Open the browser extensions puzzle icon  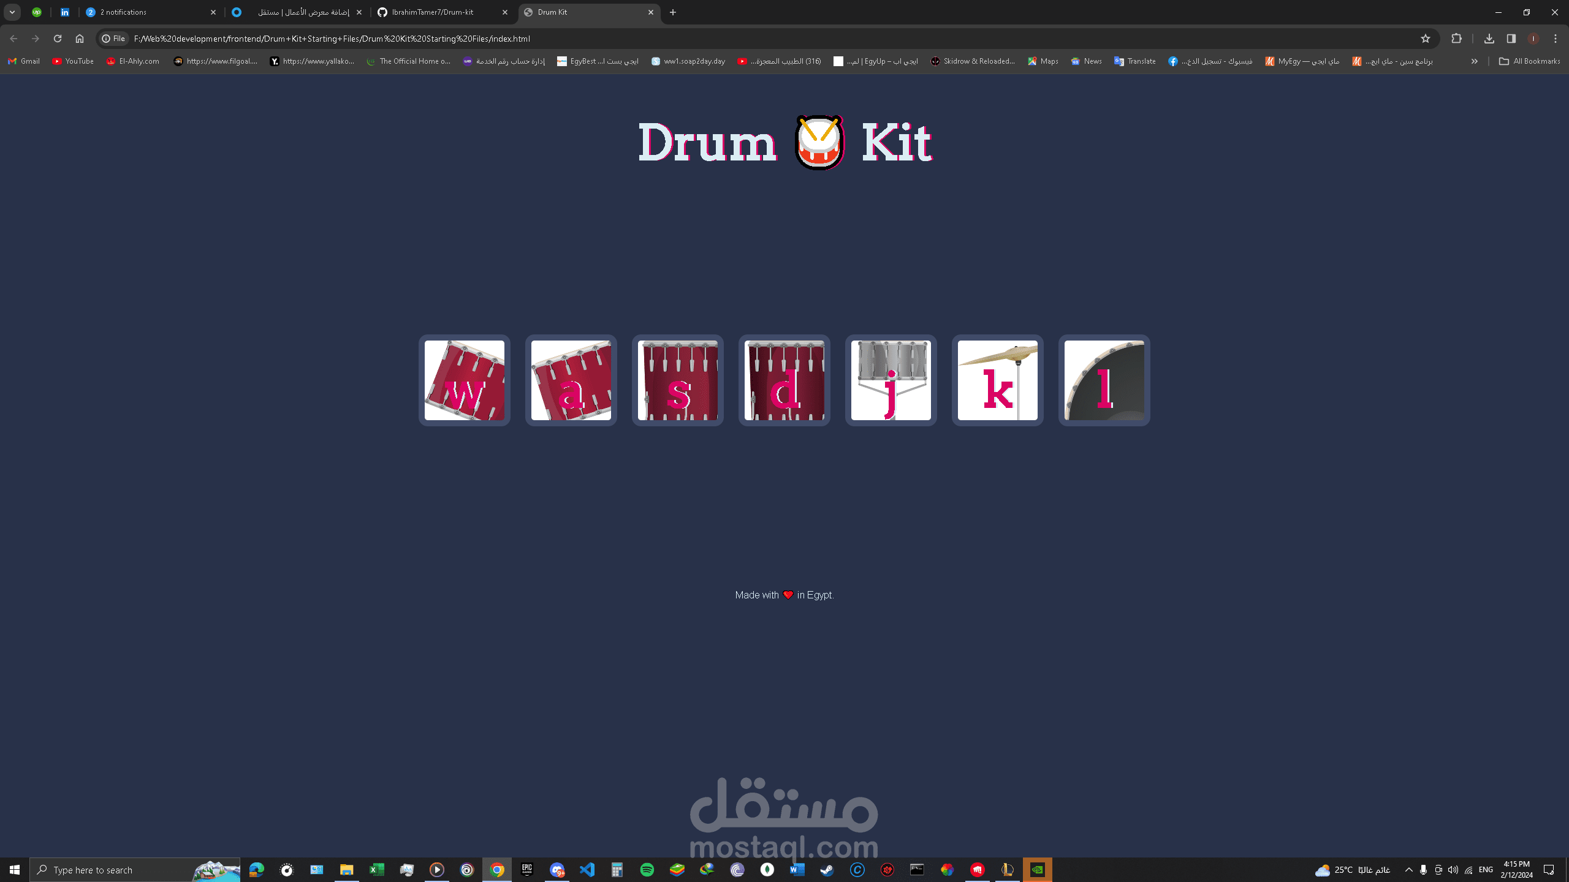[x=1456, y=38]
